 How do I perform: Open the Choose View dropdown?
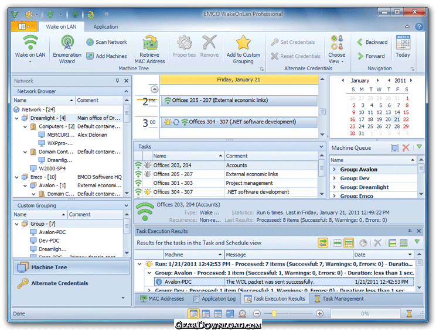pos(337,49)
